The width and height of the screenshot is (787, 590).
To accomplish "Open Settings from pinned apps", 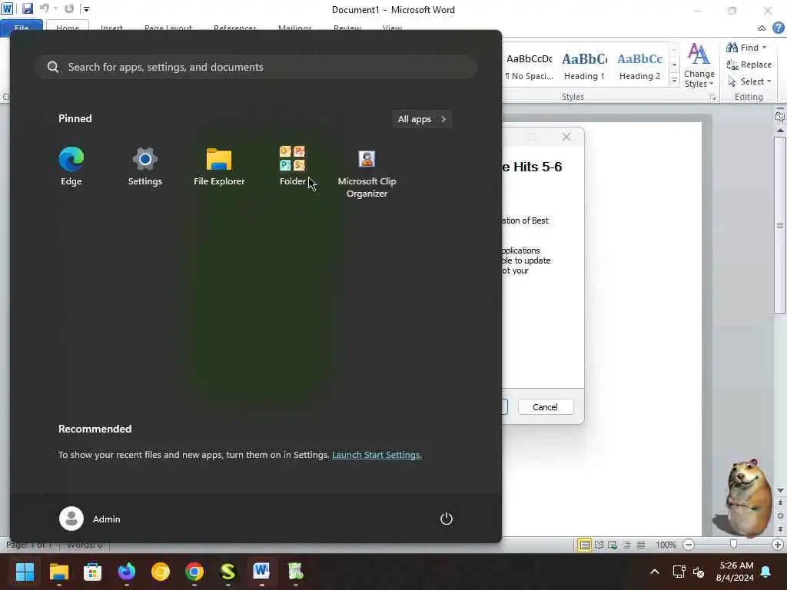I will click(144, 166).
